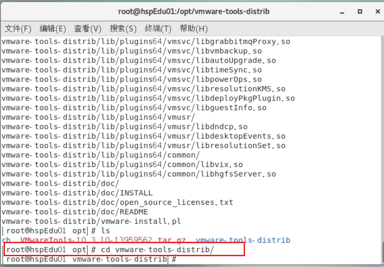Click the line ending libdeployPkgPlugin.so
This screenshot has width=384, height=267.
pyautogui.click(x=148, y=99)
